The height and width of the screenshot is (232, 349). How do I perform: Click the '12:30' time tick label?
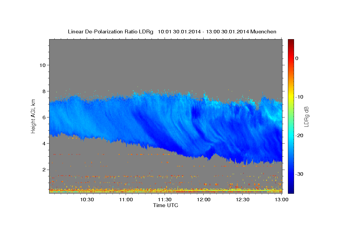click(243, 200)
